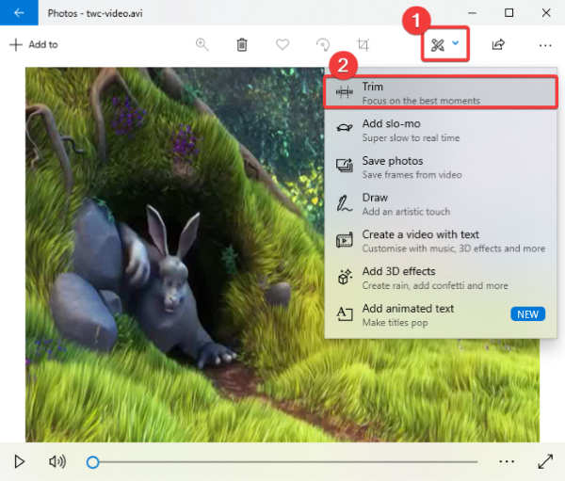Delete the video using the trash icon
The height and width of the screenshot is (481, 565).
[242, 45]
